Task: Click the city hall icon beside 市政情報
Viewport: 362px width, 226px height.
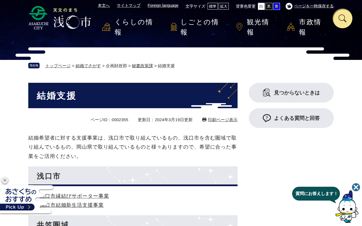Action: (x=291, y=27)
